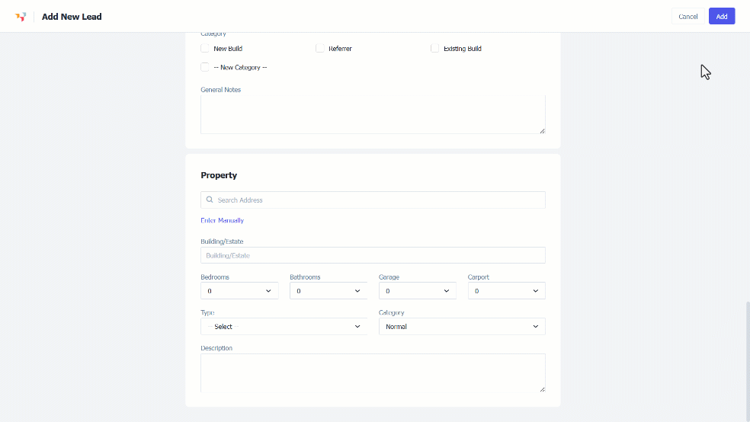The image size is (750, 422).
Task: Click the Building/Estate input field
Action: (373, 255)
